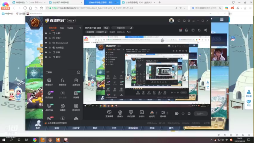
Task: Hide the 手游 source
Action: pos(46,52)
